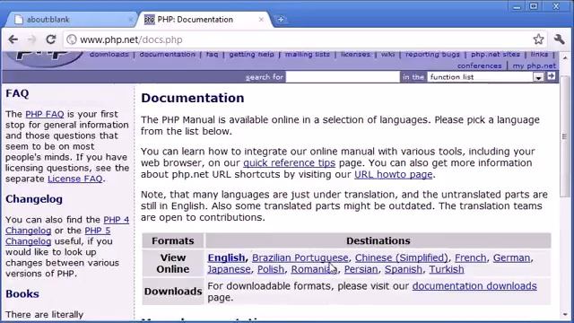Click the scrollbar down arrow

point(565,315)
